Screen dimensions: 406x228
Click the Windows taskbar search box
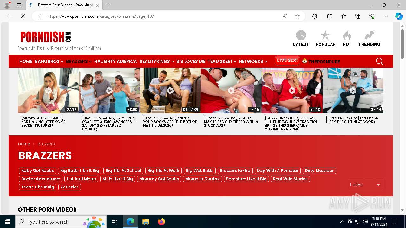coord(61,222)
